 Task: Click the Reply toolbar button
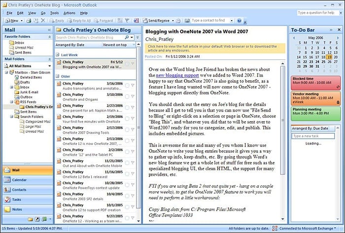point(57,21)
